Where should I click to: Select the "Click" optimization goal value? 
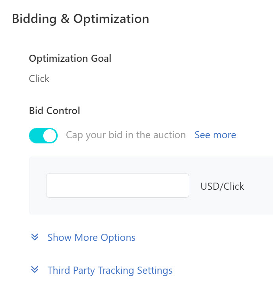pos(39,78)
